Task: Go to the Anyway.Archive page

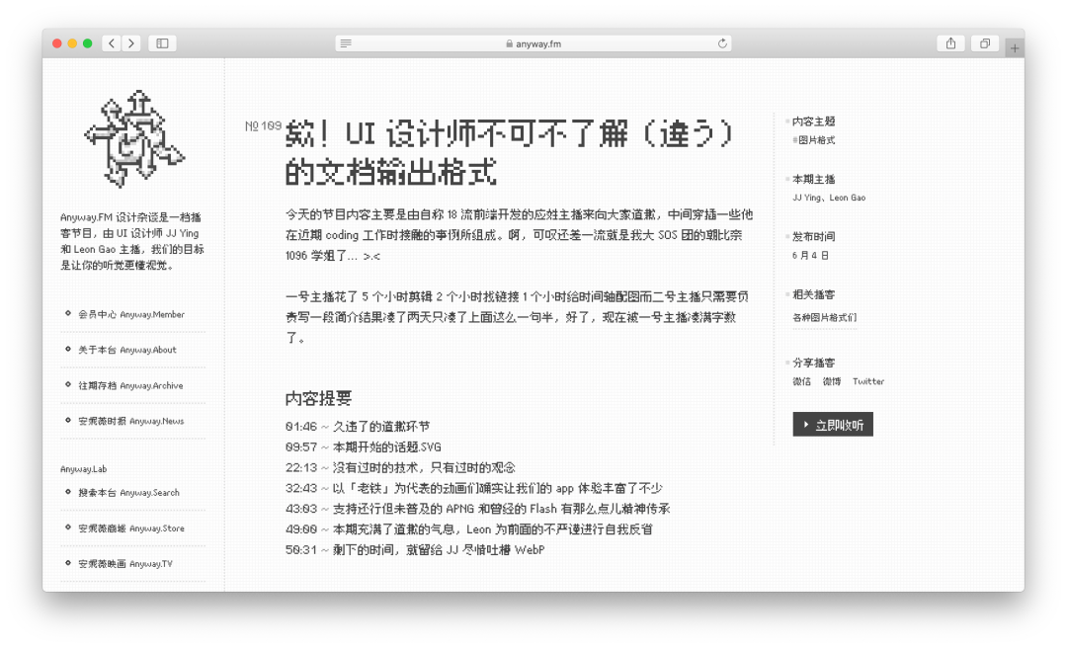Action: [130, 385]
